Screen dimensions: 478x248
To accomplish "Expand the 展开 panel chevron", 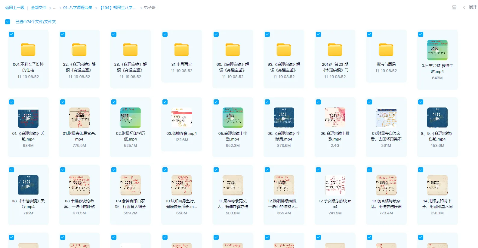I will point(464,7).
